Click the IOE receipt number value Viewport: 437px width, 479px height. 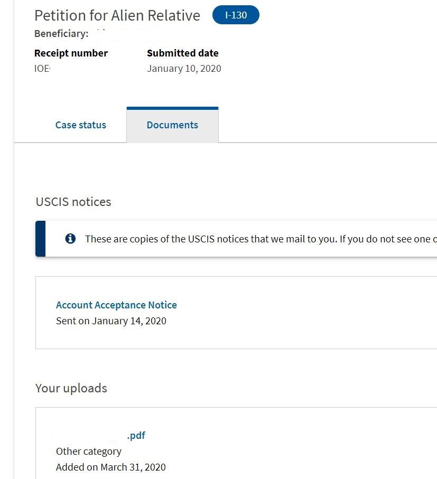(x=42, y=69)
